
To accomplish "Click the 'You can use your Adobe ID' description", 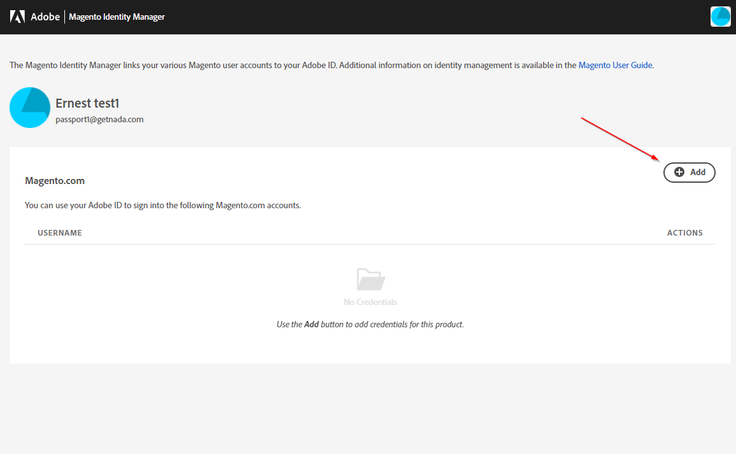I will (163, 205).
